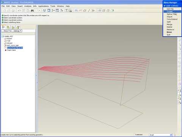Click the bottom icon in right toolbar
Viewport: 182px width, 137px height.
179,102
